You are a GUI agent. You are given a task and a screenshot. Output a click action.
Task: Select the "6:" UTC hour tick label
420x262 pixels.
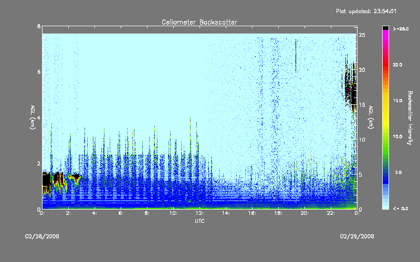[121, 213]
